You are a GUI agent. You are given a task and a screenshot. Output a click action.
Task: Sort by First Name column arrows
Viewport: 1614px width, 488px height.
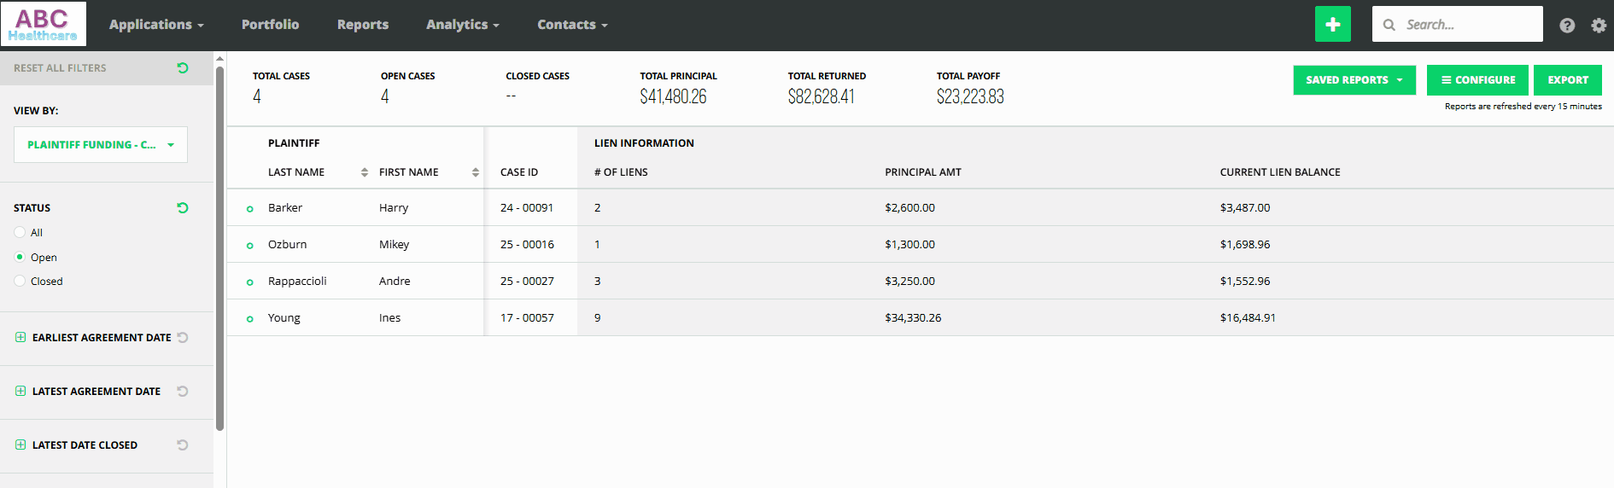point(476,172)
